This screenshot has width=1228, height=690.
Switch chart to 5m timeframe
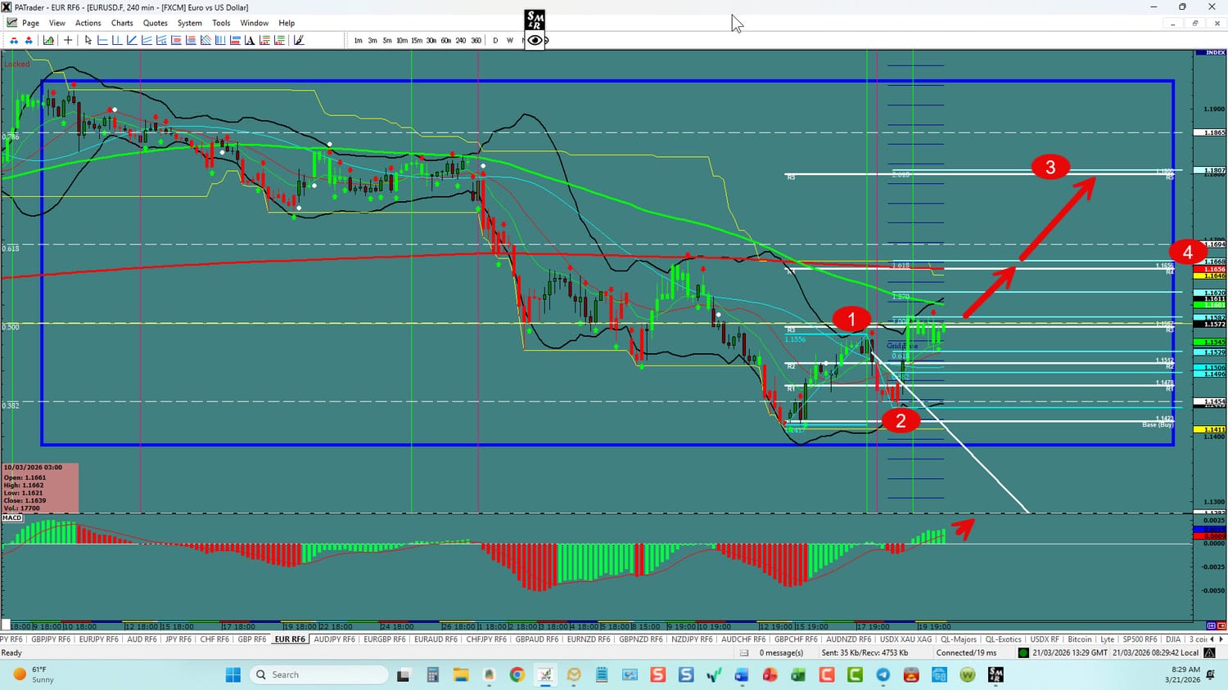click(387, 40)
